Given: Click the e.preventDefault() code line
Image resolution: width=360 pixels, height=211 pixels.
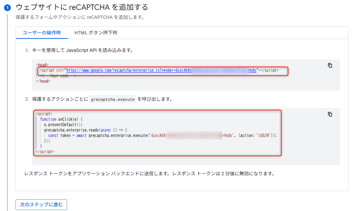Looking at the screenshot, I should point(63,125).
